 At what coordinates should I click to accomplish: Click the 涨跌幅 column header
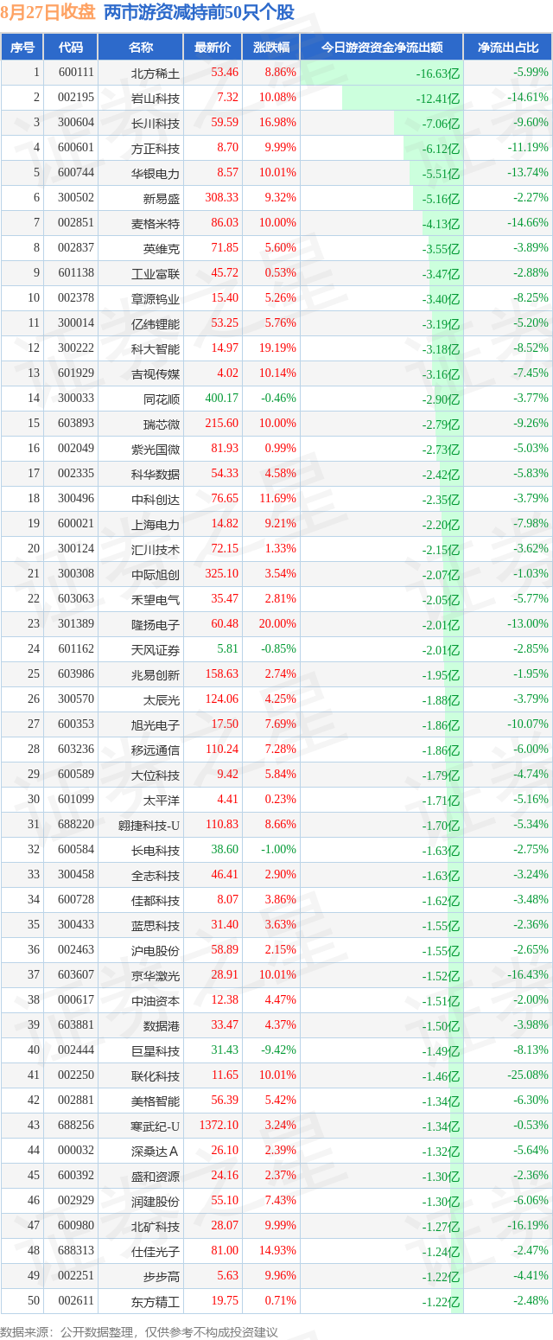[x=270, y=48]
